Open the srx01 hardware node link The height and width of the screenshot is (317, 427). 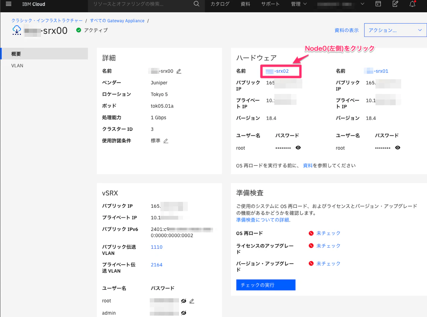(377, 71)
